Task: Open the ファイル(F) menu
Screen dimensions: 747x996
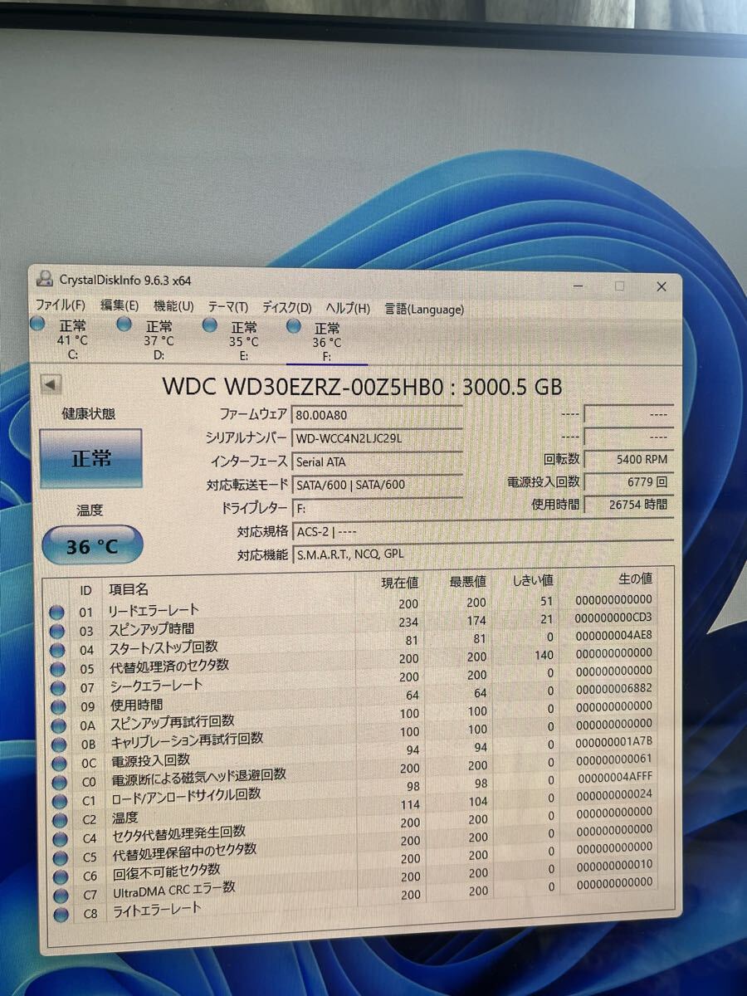Action: click(x=60, y=305)
